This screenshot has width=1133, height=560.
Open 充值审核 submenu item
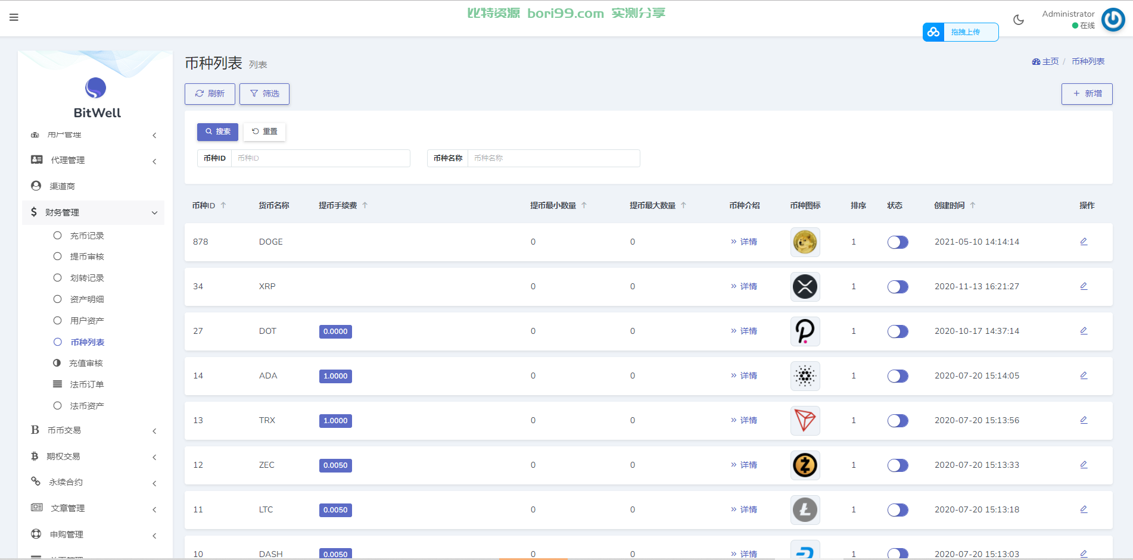pyautogui.click(x=86, y=363)
